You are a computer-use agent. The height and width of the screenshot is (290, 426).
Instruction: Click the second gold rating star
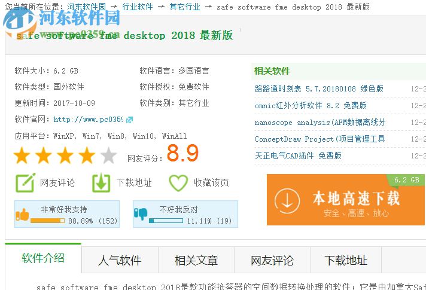coord(44,155)
